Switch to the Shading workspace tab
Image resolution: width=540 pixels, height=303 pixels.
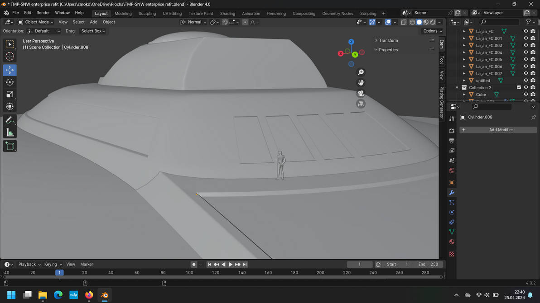[x=227, y=14]
